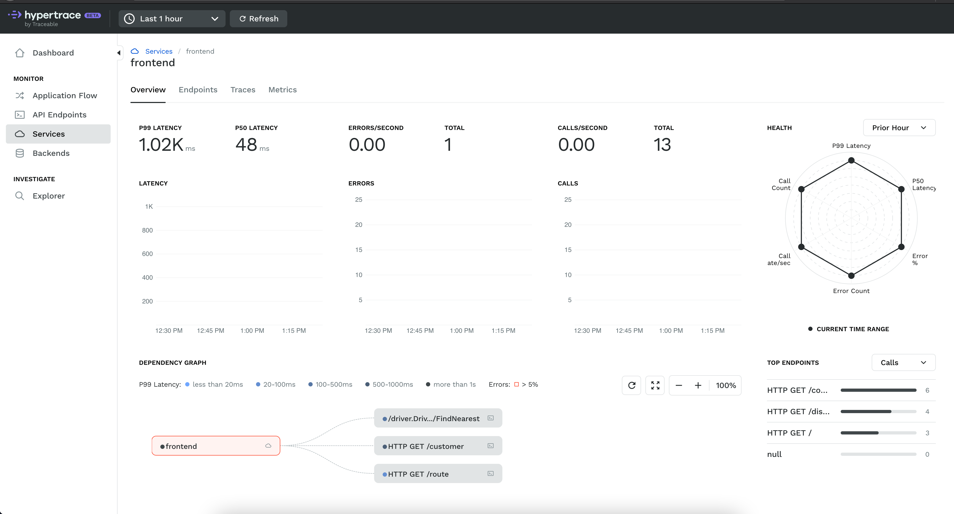The height and width of the screenshot is (514, 954).
Task: Click the P99 Latency point on radar
Action: pyautogui.click(x=851, y=160)
